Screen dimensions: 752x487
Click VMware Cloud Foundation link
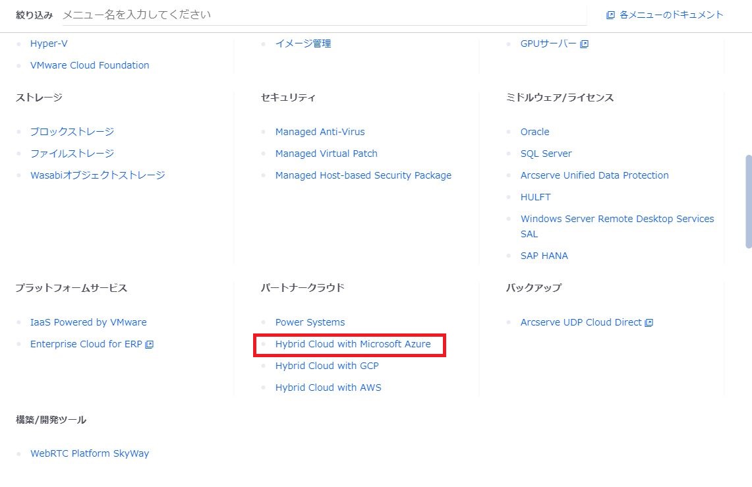coord(90,65)
